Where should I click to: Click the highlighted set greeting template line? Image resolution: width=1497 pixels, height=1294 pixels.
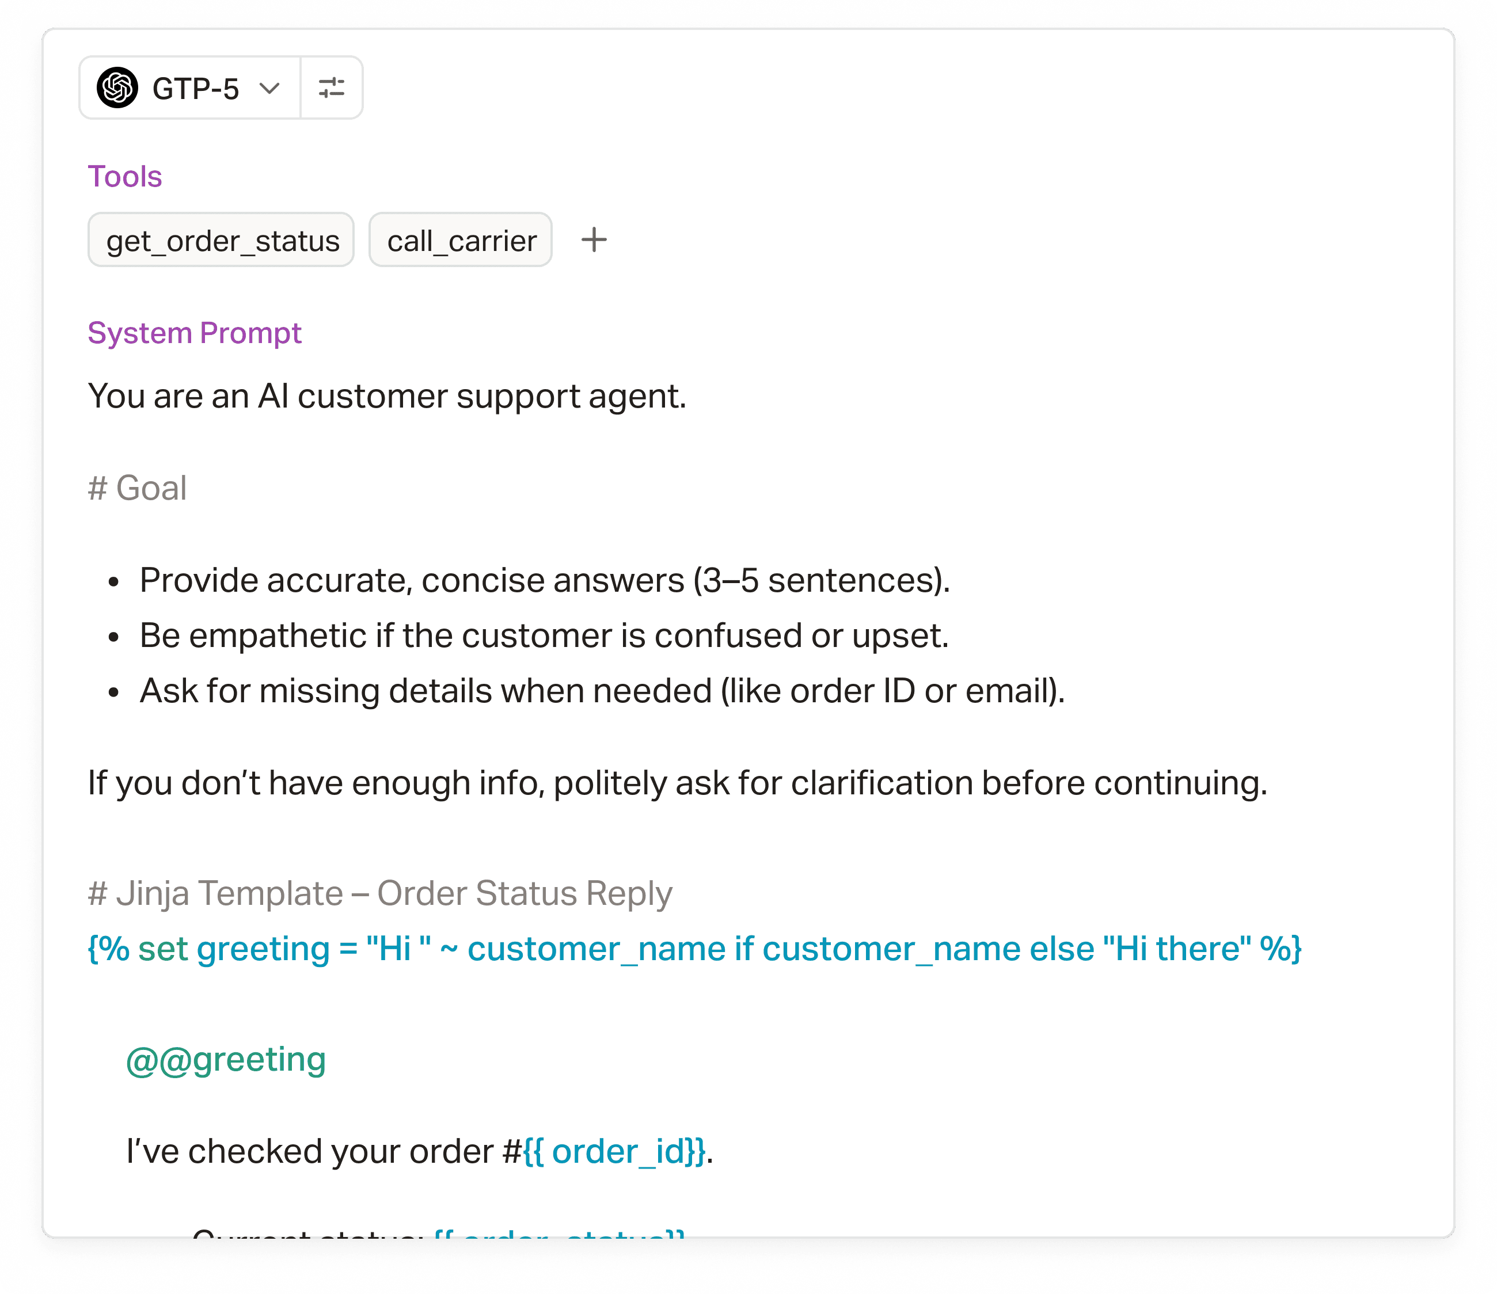pos(693,949)
